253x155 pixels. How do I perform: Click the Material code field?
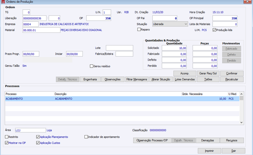[x=41, y=30]
